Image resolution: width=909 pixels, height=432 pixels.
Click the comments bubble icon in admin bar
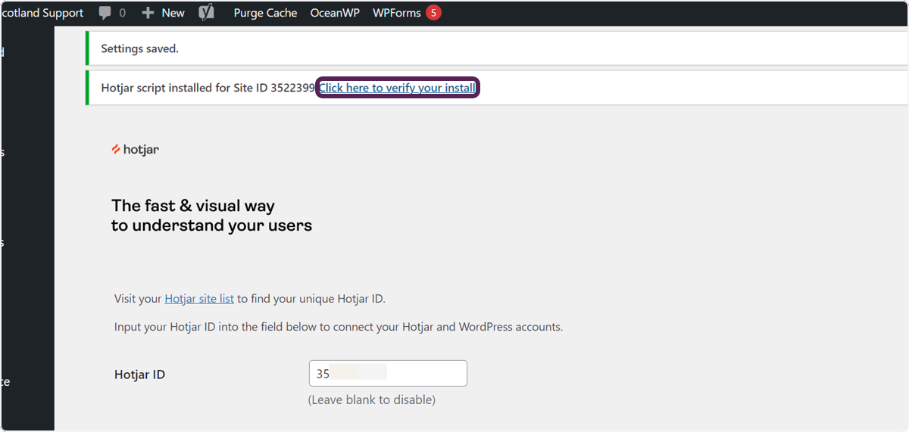pos(105,13)
